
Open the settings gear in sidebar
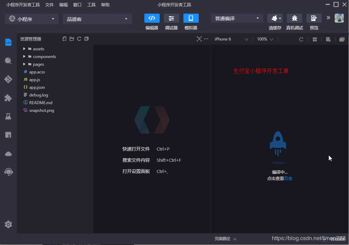pos(8,224)
